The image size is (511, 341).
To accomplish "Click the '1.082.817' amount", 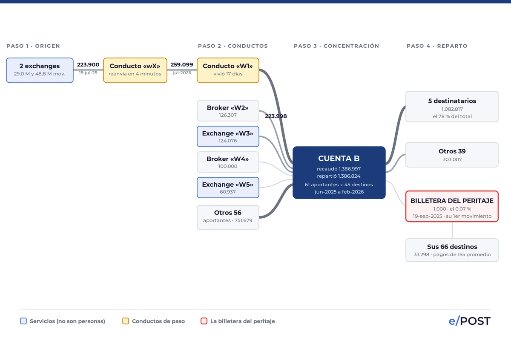I will (x=452, y=109).
